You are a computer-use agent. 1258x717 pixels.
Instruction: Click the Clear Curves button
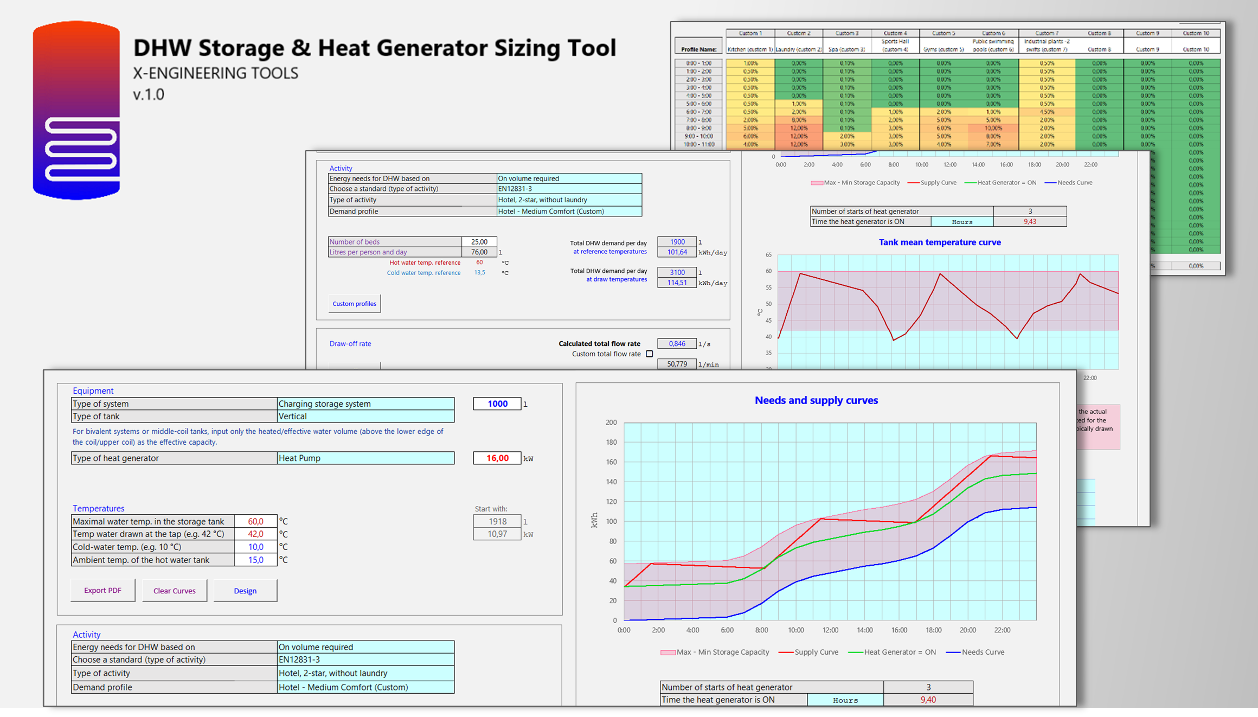[x=174, y=591]
